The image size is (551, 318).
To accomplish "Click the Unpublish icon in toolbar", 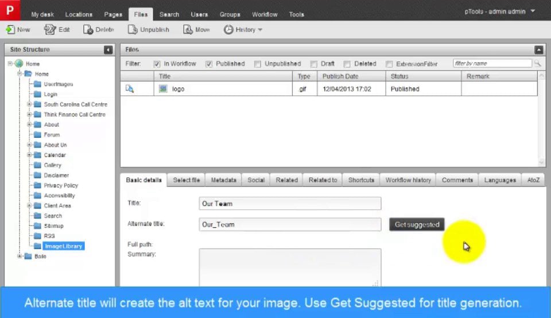I will (x=133, y=30).
